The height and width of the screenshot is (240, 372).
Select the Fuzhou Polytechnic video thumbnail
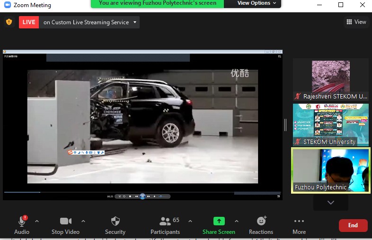click(331, 170)
